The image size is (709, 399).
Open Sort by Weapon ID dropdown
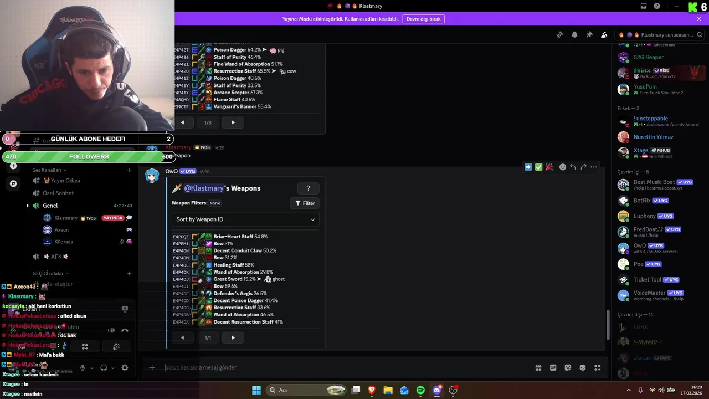point(245,219)
